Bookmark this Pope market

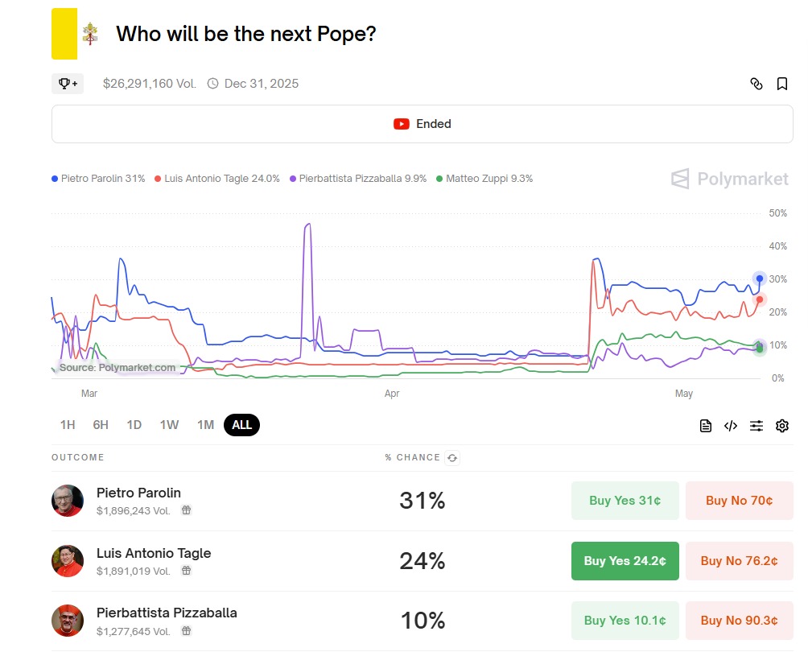pyautogui.click(x=782, y=84)
